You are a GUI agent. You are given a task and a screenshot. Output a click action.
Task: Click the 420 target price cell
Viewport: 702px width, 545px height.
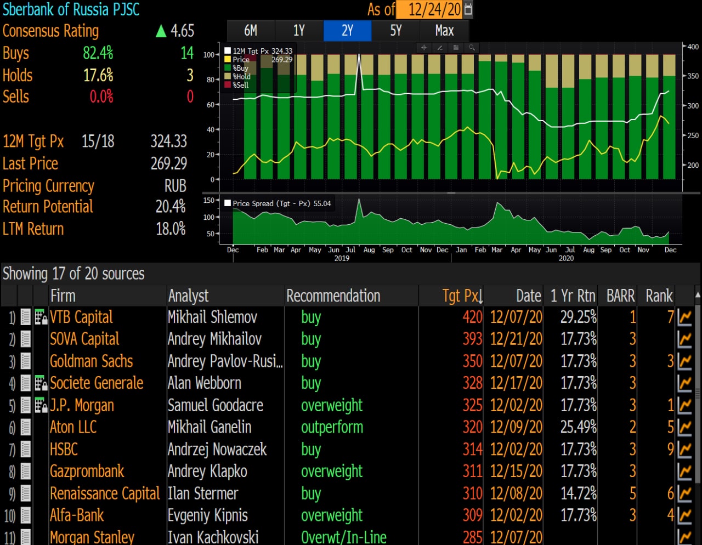[x=472, y=317]
